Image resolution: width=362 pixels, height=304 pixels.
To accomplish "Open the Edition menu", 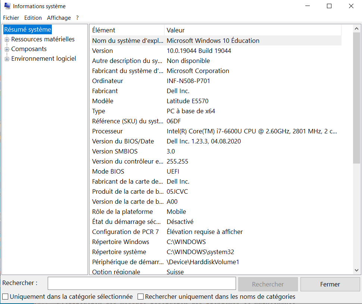I will pyautogui.click(x=33, y=18).
